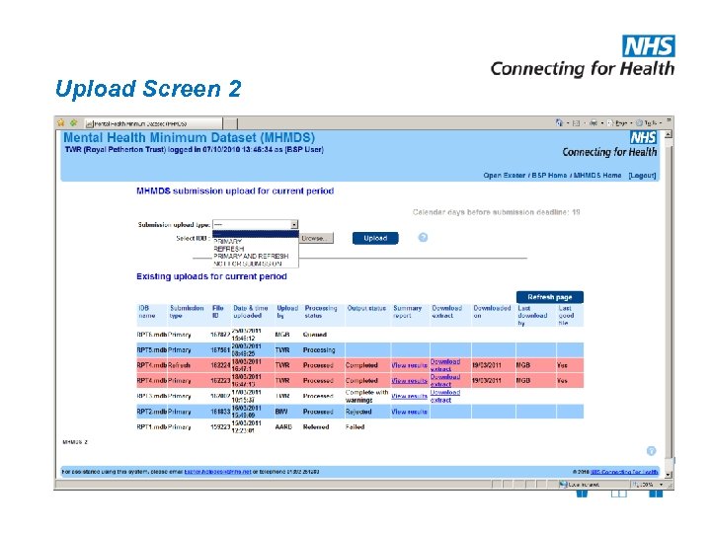The height and width of the screenshot is (533, 711).
Task: Open the browser Tools menu
Action: tap(648, 122)
